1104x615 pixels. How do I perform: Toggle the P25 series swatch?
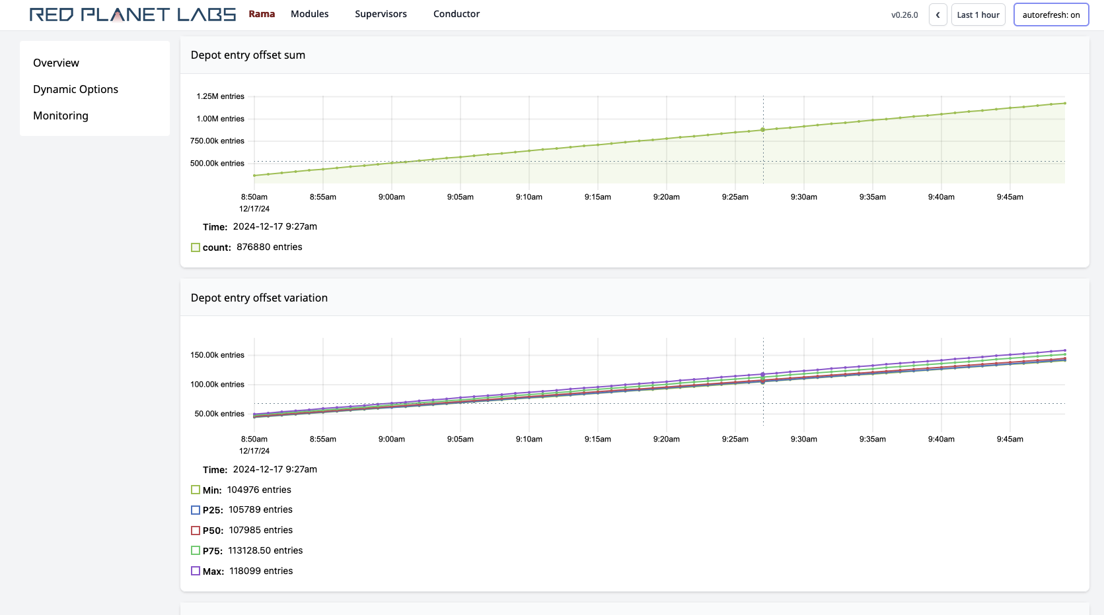point(196,510)
